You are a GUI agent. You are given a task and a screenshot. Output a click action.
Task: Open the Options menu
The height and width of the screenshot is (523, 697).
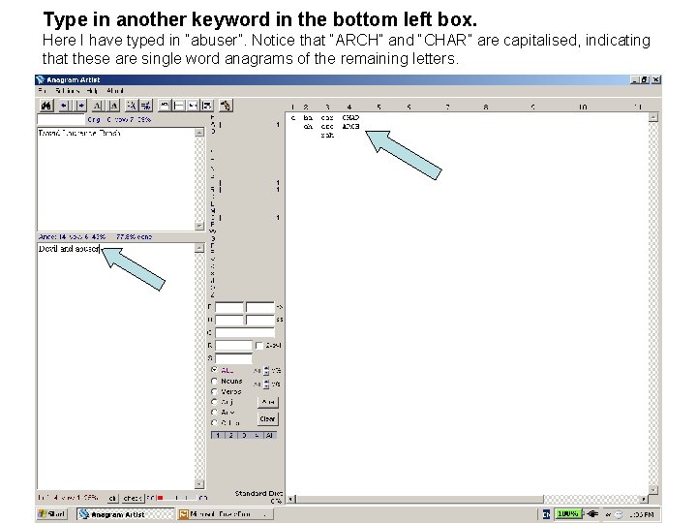[x=67, y=91]
